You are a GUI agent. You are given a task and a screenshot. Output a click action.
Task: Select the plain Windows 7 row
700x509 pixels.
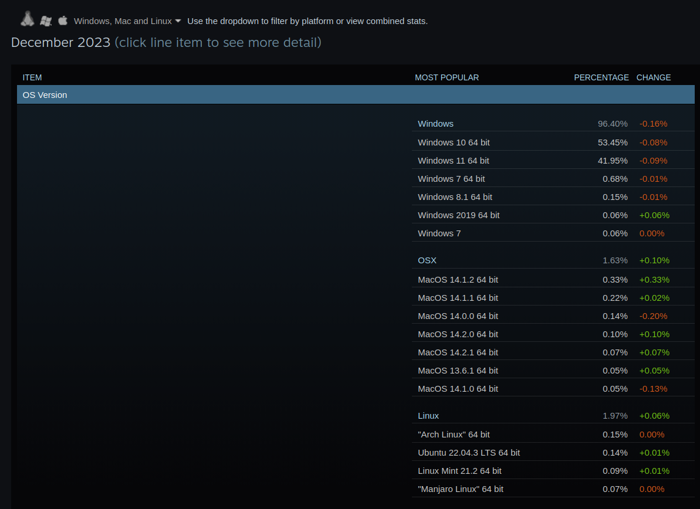(553, 233)
